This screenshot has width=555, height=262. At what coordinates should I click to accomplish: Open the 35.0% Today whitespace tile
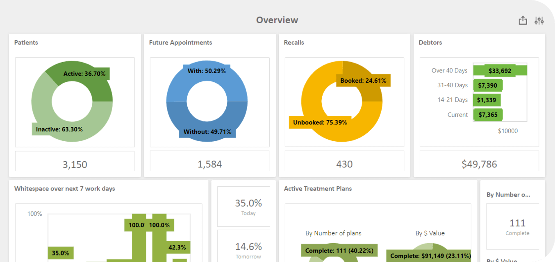click(x=244, y=207)
